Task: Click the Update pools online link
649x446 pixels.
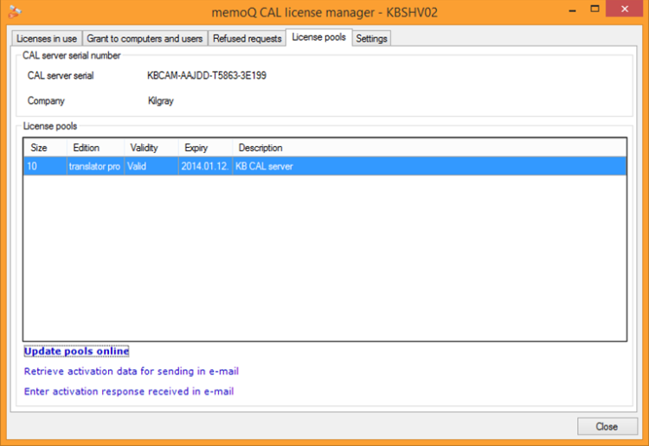Action: (x=76, y=351)
